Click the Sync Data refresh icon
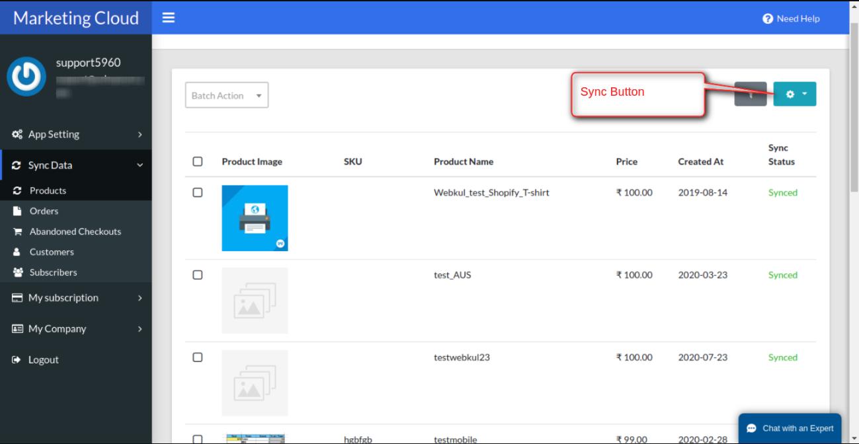Screen dimensions: 859x444 pos(18,166)
